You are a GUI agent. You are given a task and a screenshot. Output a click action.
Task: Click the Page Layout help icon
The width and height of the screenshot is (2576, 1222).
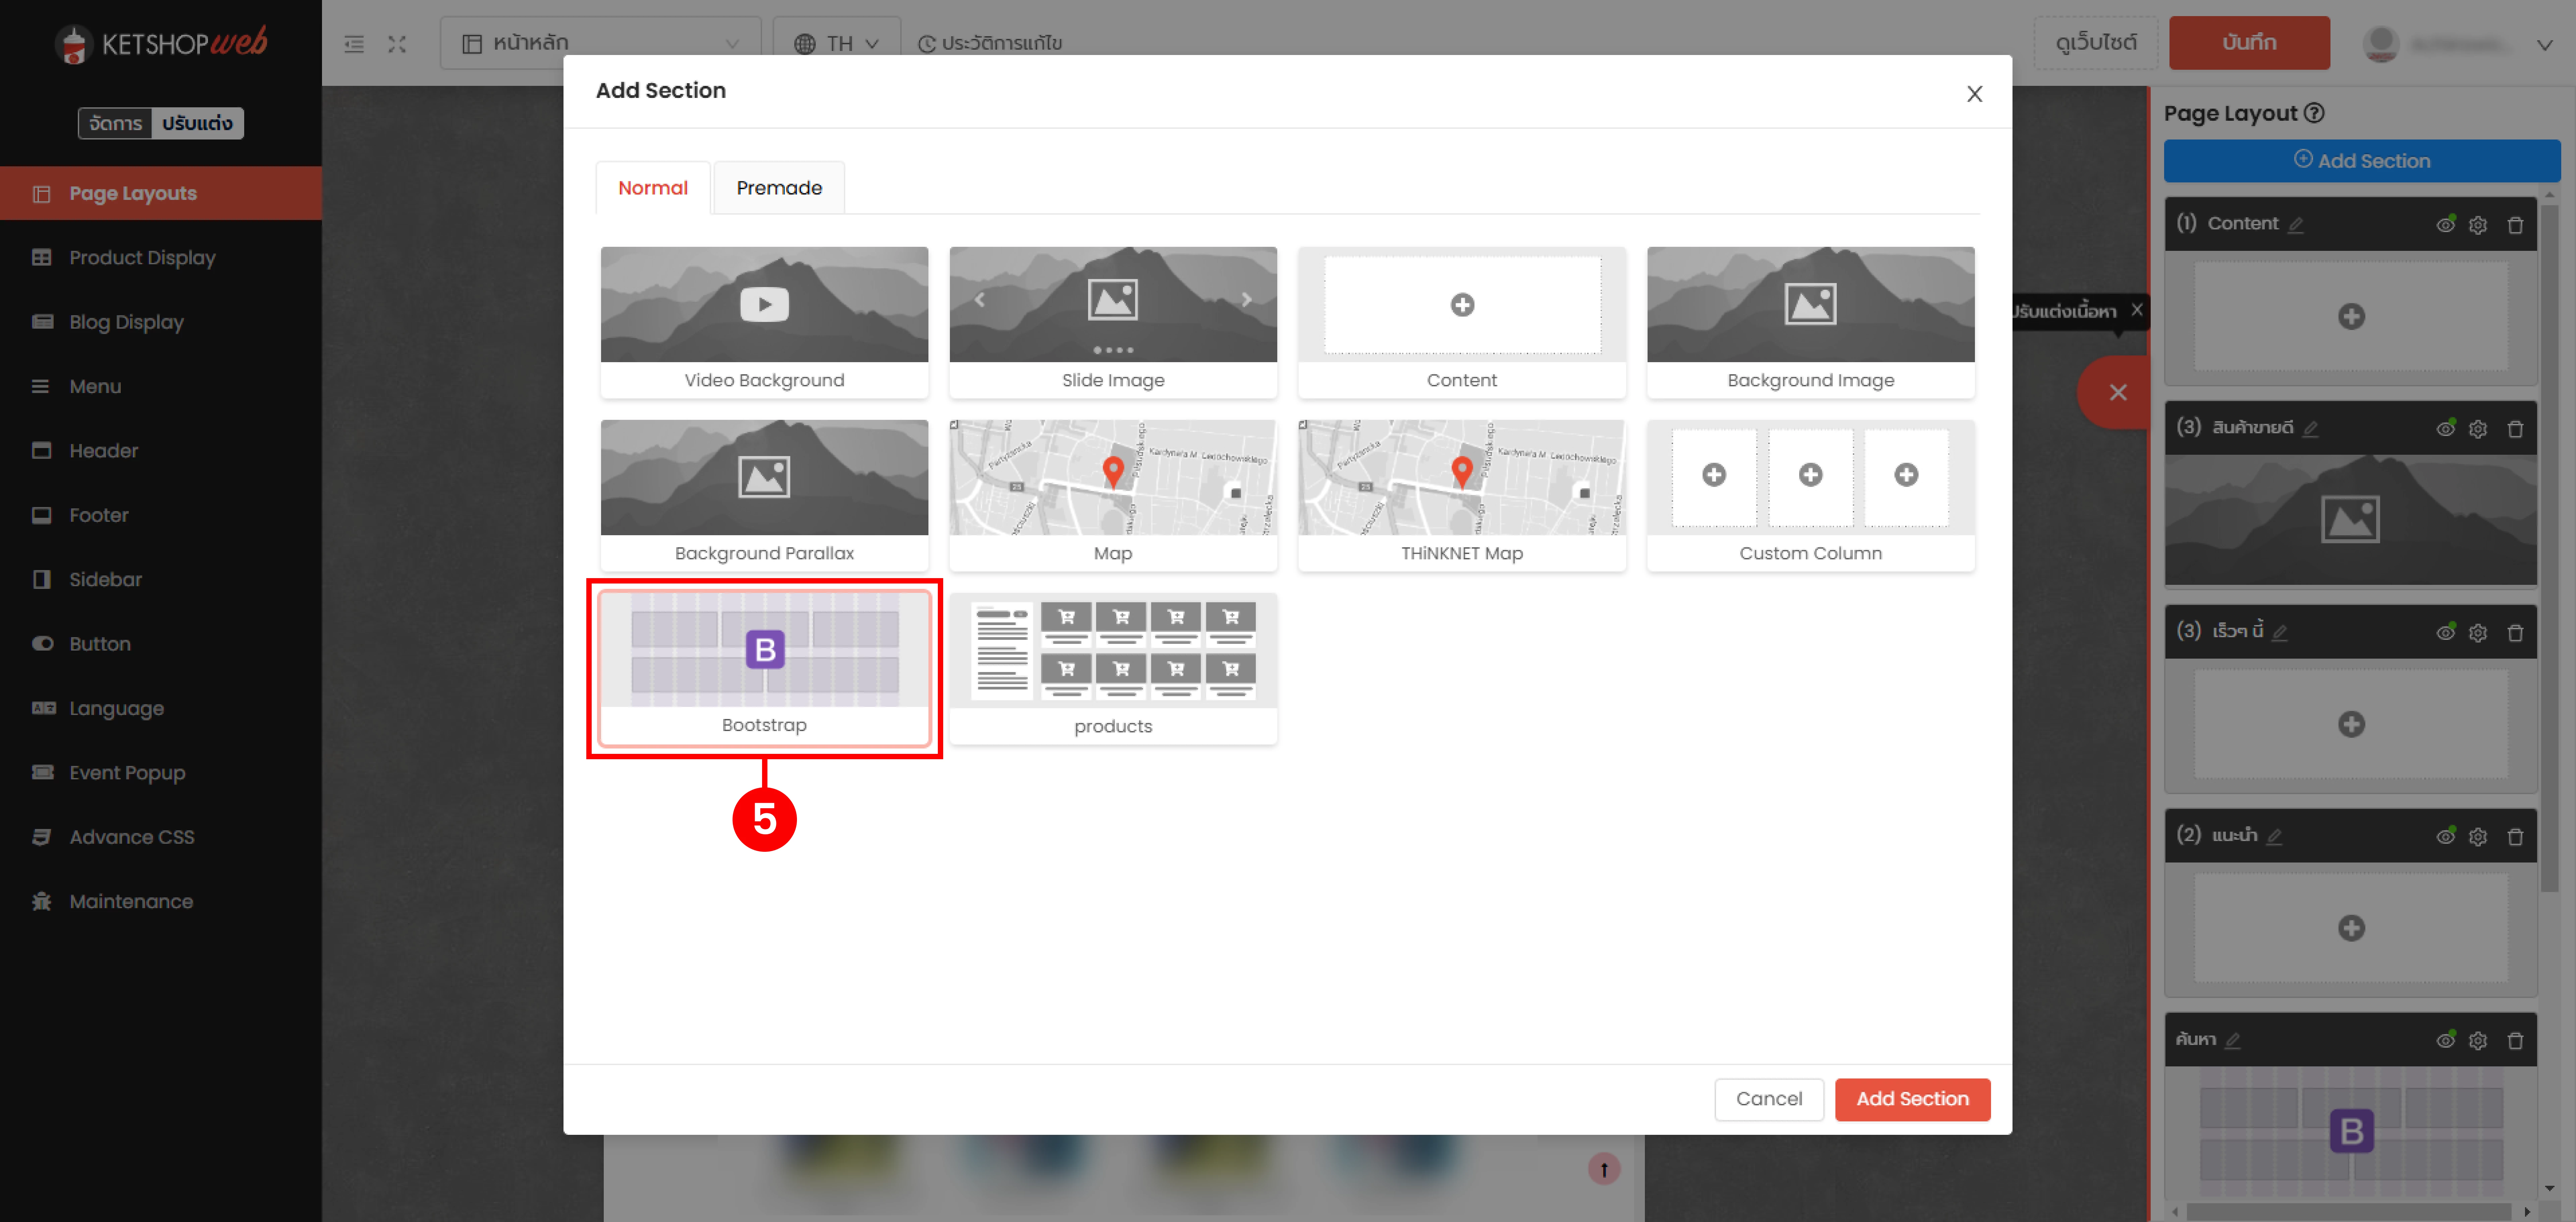2314,113
